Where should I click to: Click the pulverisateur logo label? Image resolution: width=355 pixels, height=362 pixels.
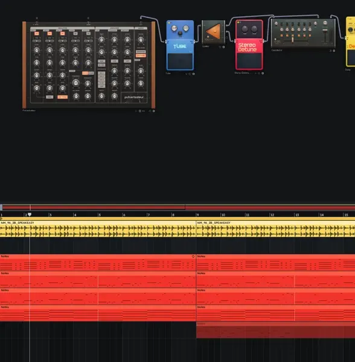[134, 97]
